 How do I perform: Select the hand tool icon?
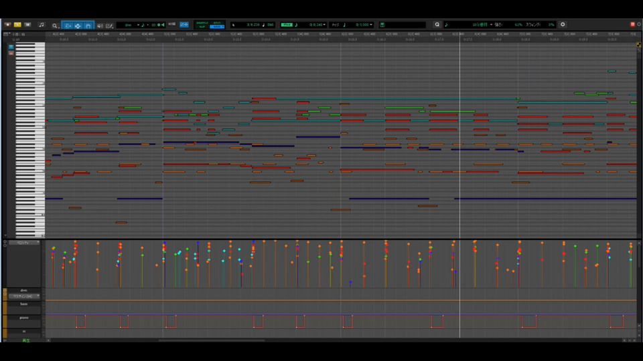point(88,26)
